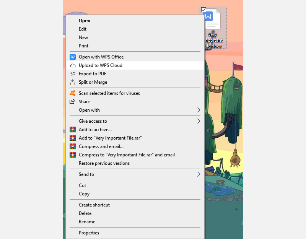Choose Open from the context menu
This screenshot has height=239, width=306.
point(135,21)
